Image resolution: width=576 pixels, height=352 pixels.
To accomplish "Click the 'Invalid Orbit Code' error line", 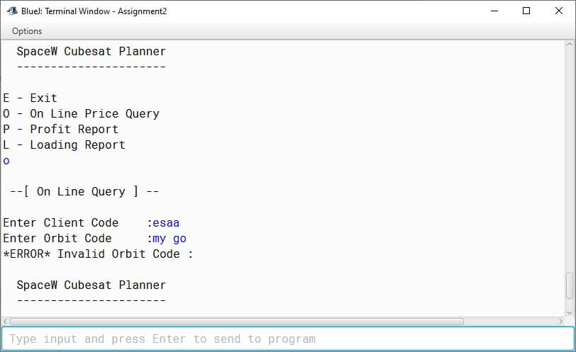I will (98, 254).
